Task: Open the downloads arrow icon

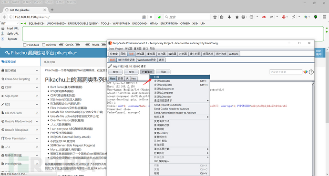Action: [x=229, y=17]
